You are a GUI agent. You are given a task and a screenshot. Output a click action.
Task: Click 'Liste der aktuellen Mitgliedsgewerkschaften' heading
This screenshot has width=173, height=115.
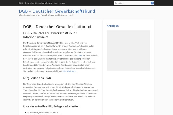click(51, 106)
